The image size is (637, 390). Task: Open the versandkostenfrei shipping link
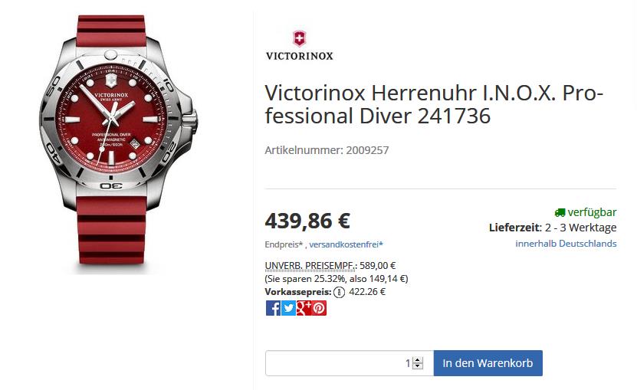pos(346,244)
